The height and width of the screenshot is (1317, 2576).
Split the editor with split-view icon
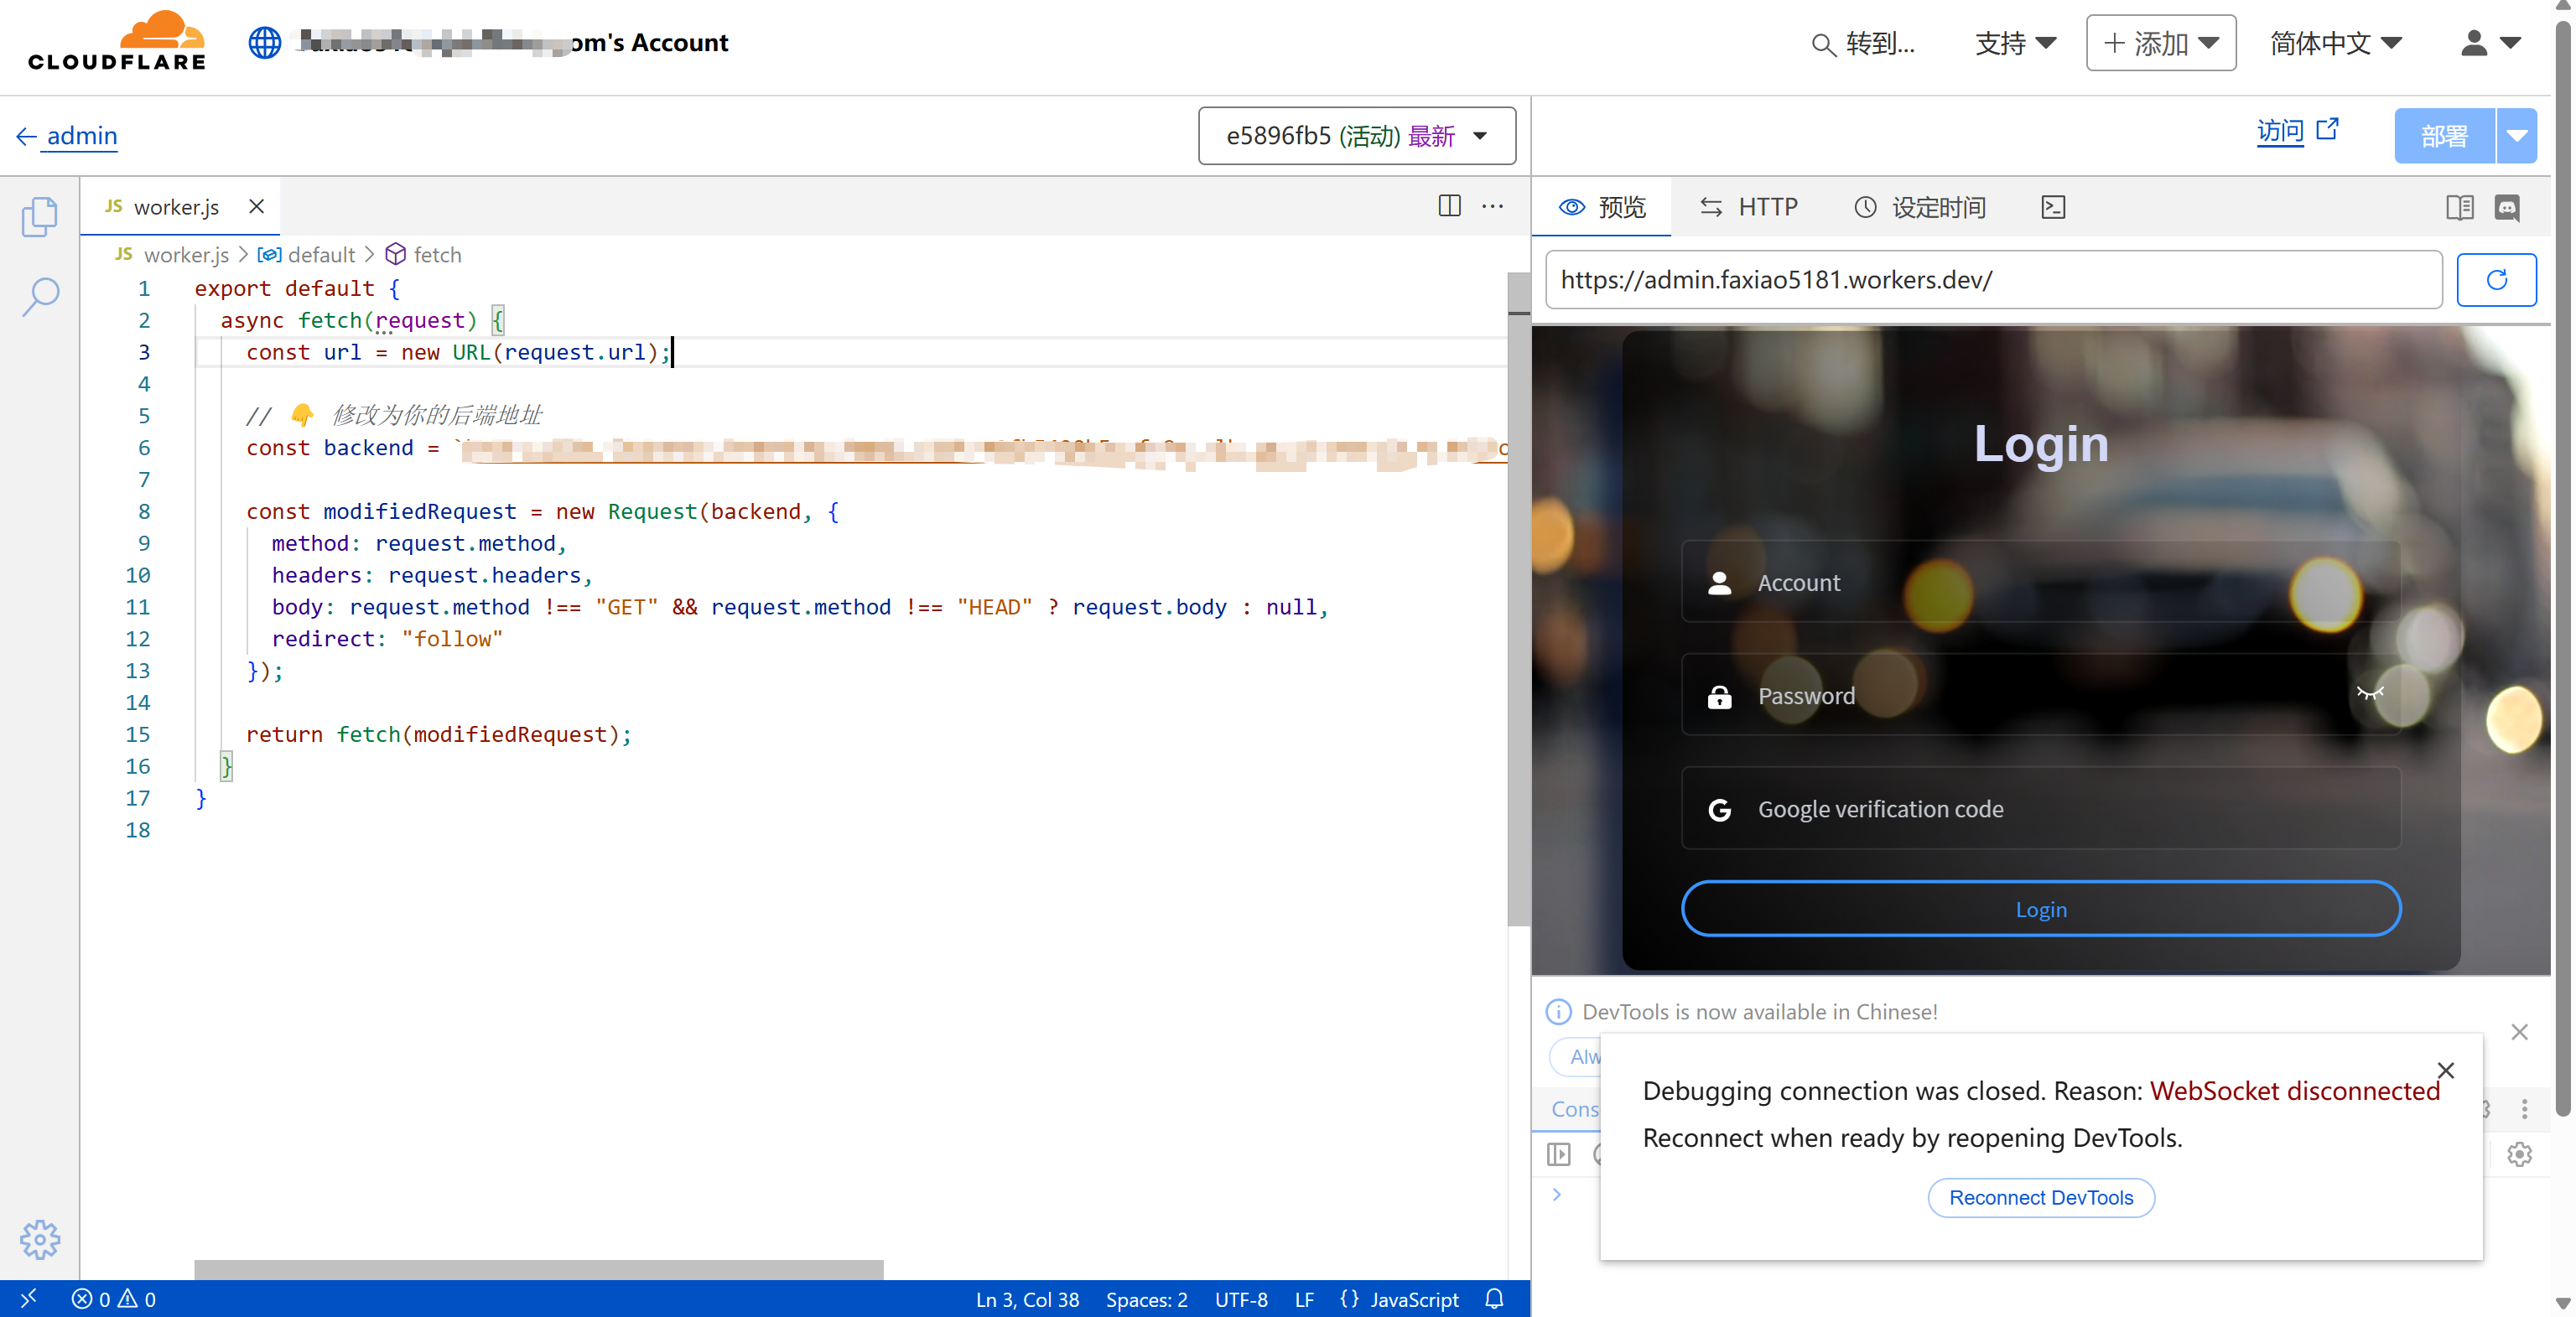pyautogui.click(x=1449, y=206)
